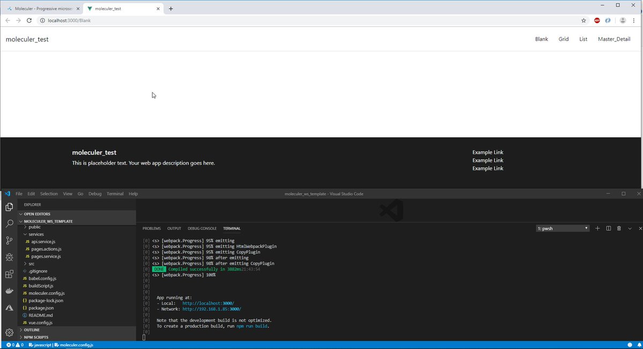
Task: Open the Extensions view icon
Action: [x=9, y=274]
